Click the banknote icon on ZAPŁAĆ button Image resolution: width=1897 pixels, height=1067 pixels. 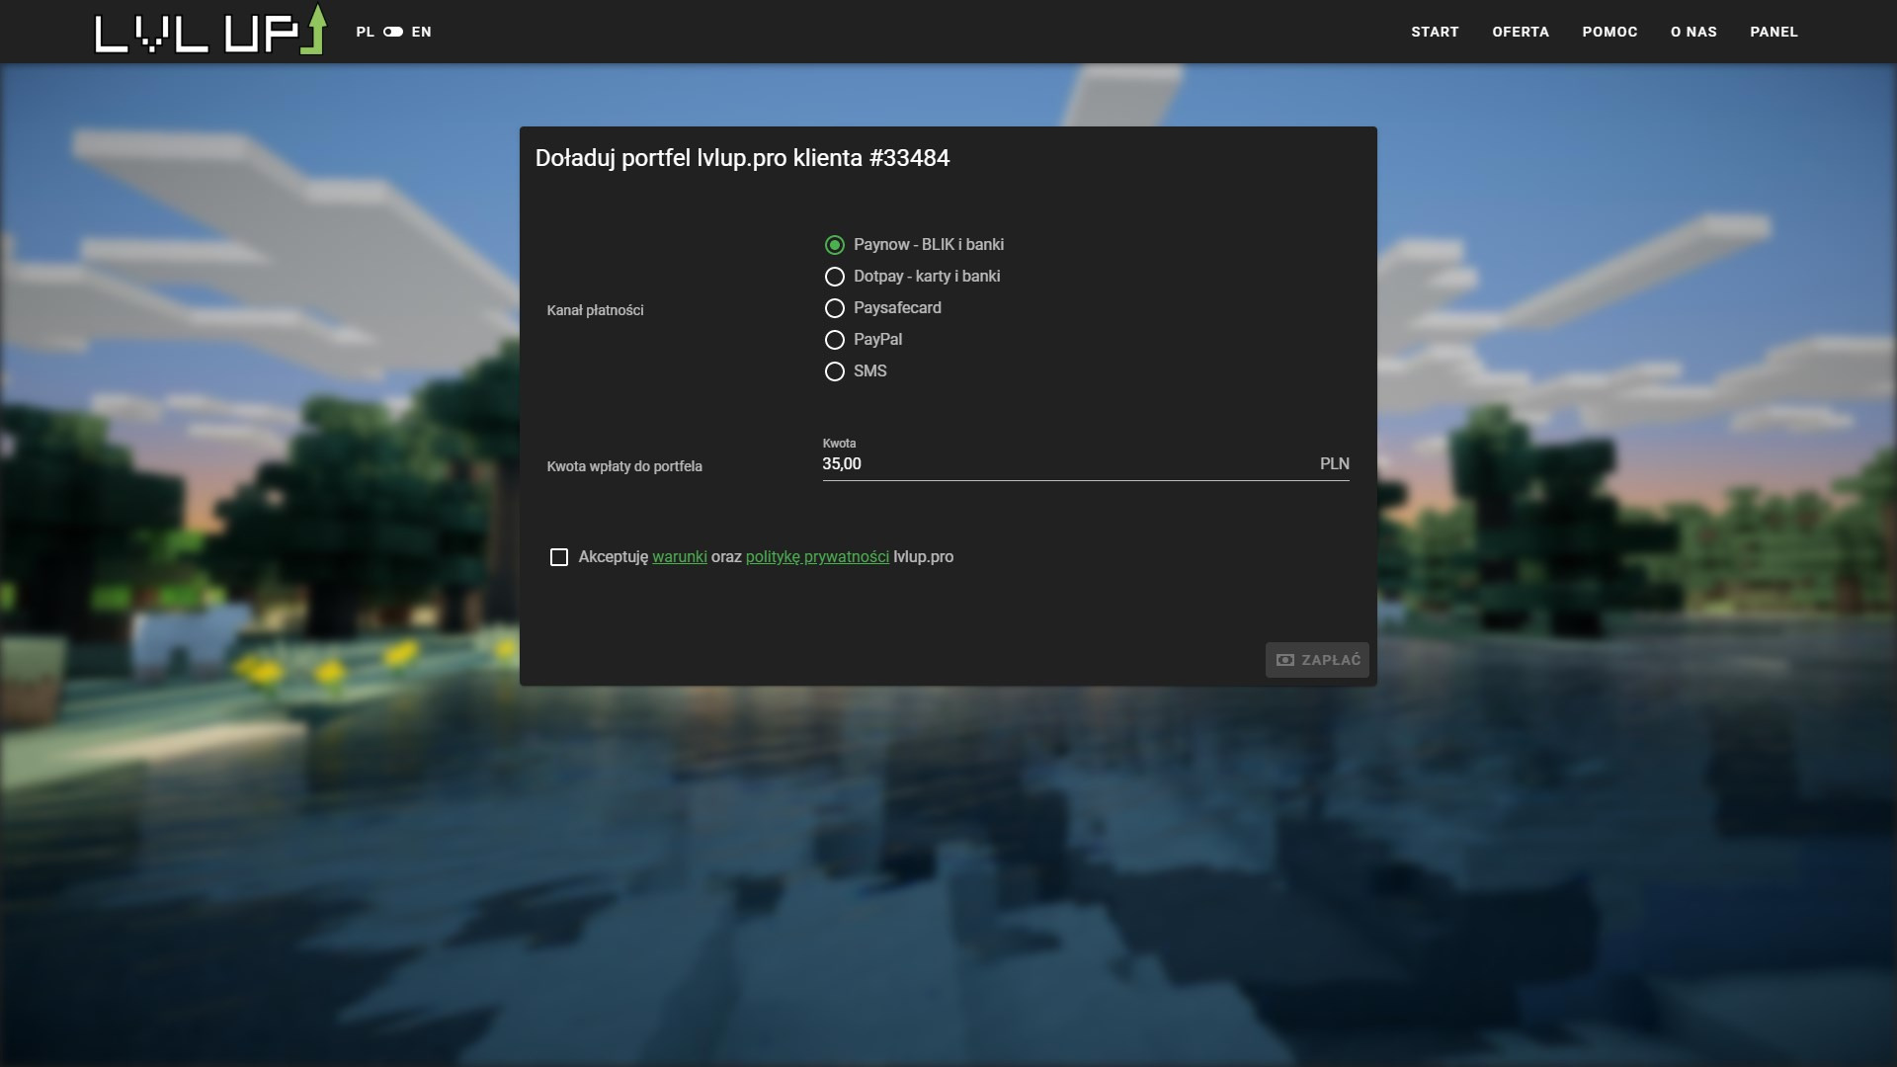pyautogui.click(x=1285, y=660)
